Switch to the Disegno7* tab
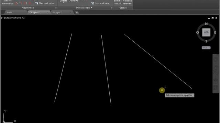 [x=57, y=13]
